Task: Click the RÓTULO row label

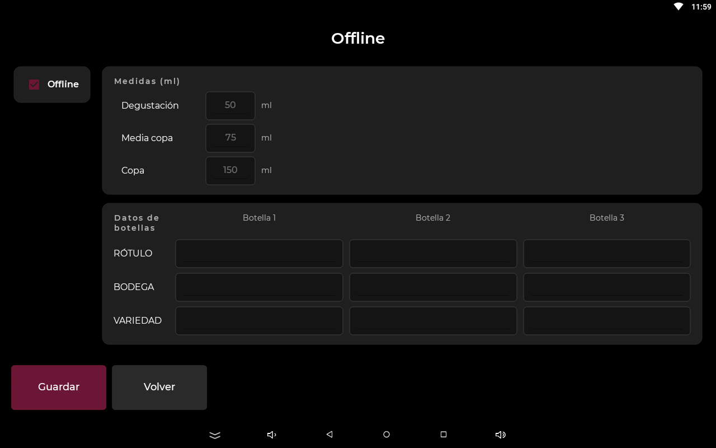Action: (133, 254)
